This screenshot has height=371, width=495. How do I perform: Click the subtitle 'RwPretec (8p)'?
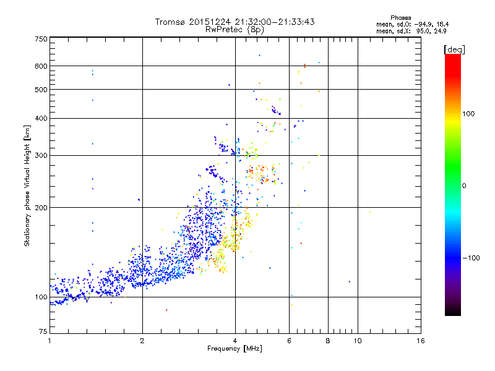point(235,30)
